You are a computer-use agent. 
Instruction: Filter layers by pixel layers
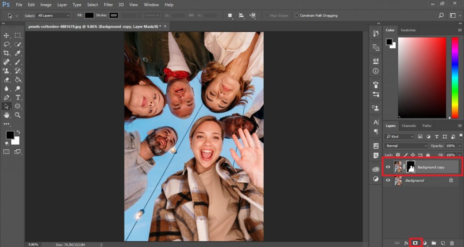pos(420,136)
